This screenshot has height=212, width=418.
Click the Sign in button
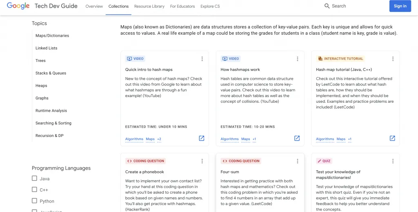[400, 6]
